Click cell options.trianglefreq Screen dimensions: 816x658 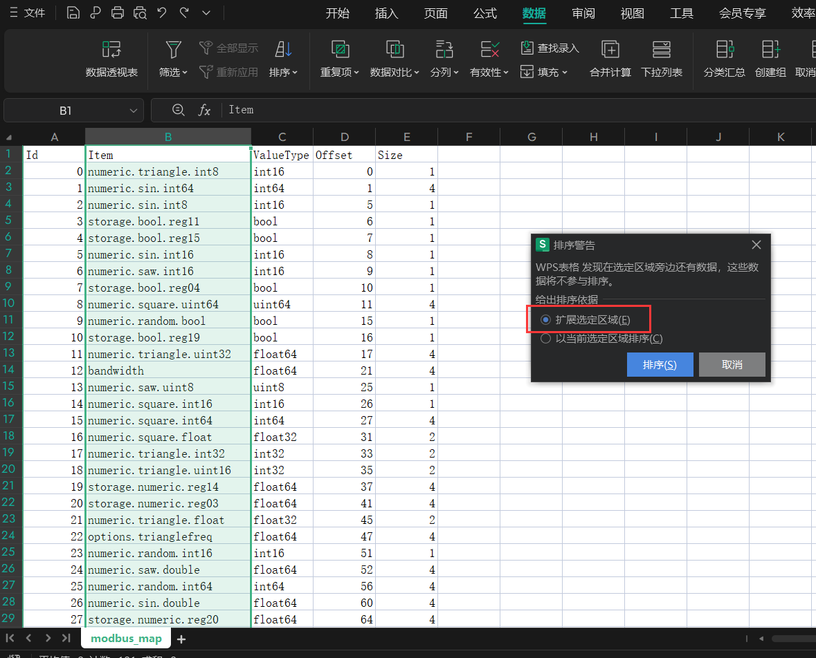click(168, 536)
